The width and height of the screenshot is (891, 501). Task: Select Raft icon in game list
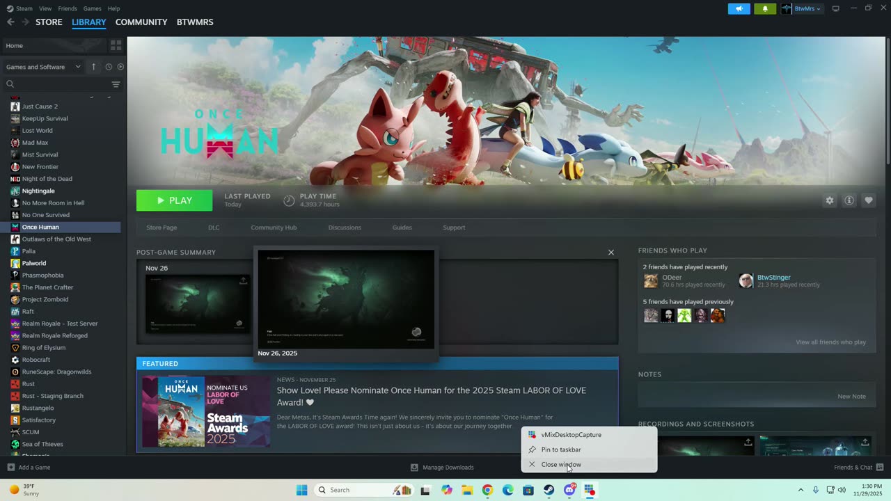(x=15, y=312)
